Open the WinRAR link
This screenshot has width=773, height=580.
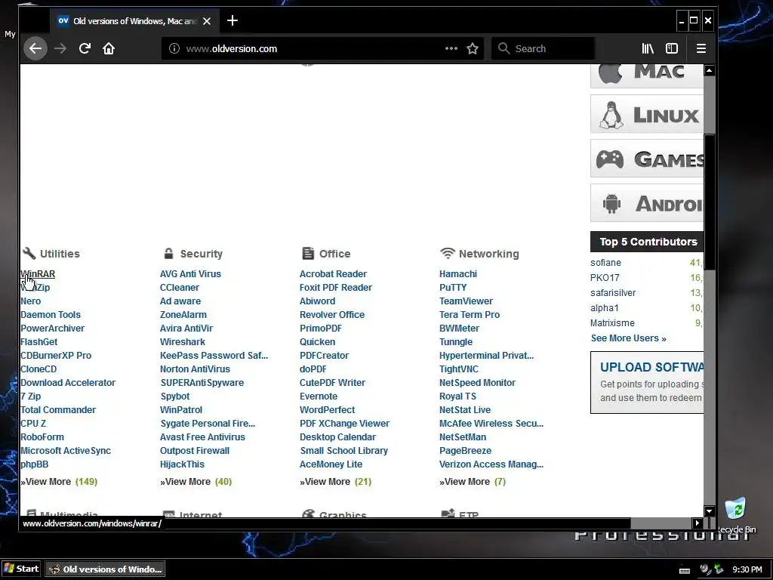38,273
